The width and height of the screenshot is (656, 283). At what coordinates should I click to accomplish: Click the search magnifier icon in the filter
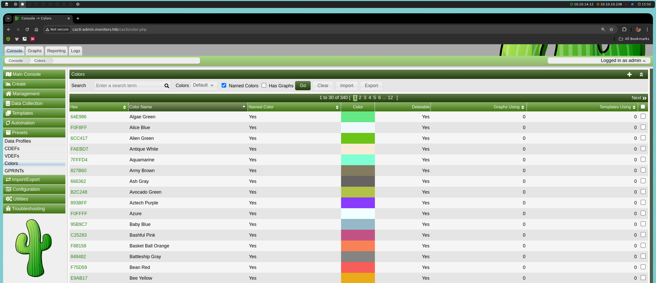pos(167,86)
